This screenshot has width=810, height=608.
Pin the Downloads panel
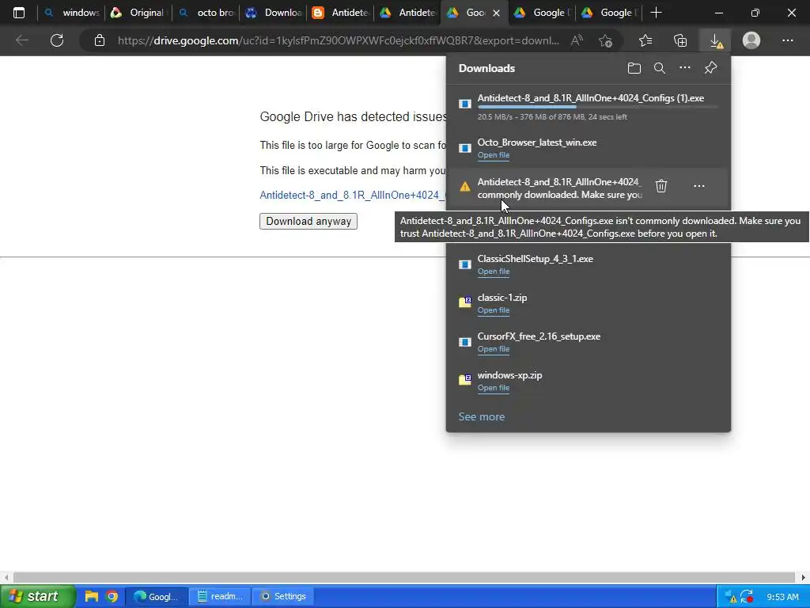711,68
